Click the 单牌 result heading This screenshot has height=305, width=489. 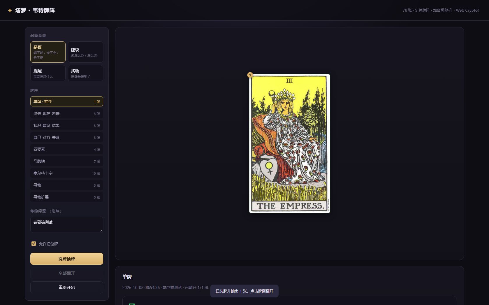tap(127, 277)
